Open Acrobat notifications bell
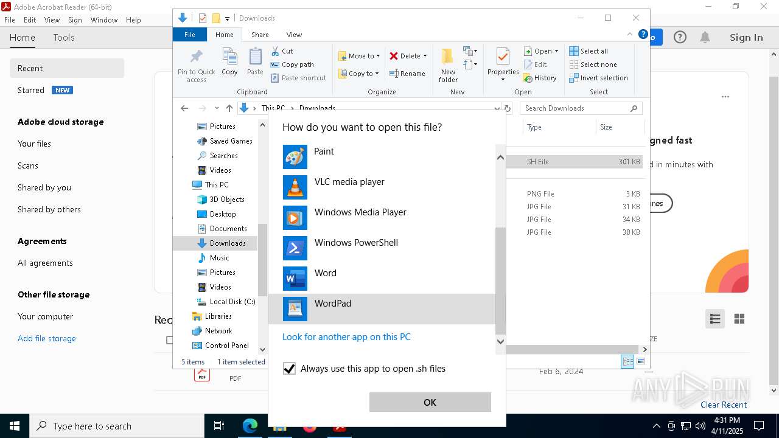Viewport: 779px width, 438px height. (x=705, y=38)
